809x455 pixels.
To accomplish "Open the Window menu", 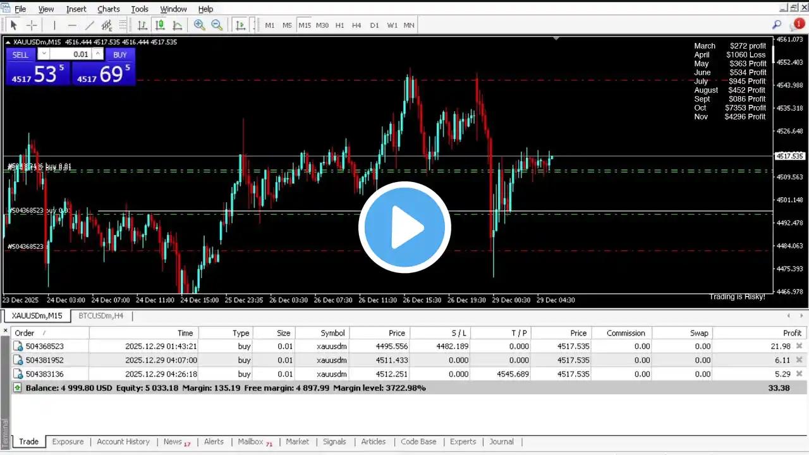I will pyautogui.click(x=173, y=9).
